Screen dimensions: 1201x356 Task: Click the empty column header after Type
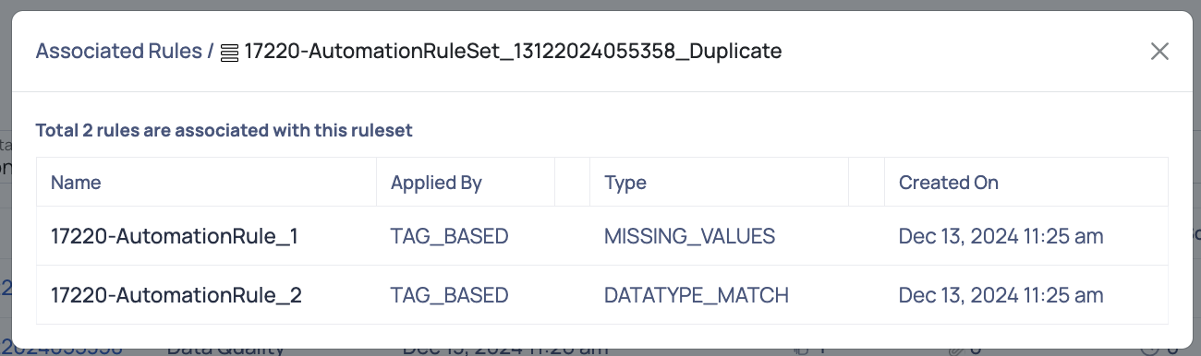tap(867, 182)
